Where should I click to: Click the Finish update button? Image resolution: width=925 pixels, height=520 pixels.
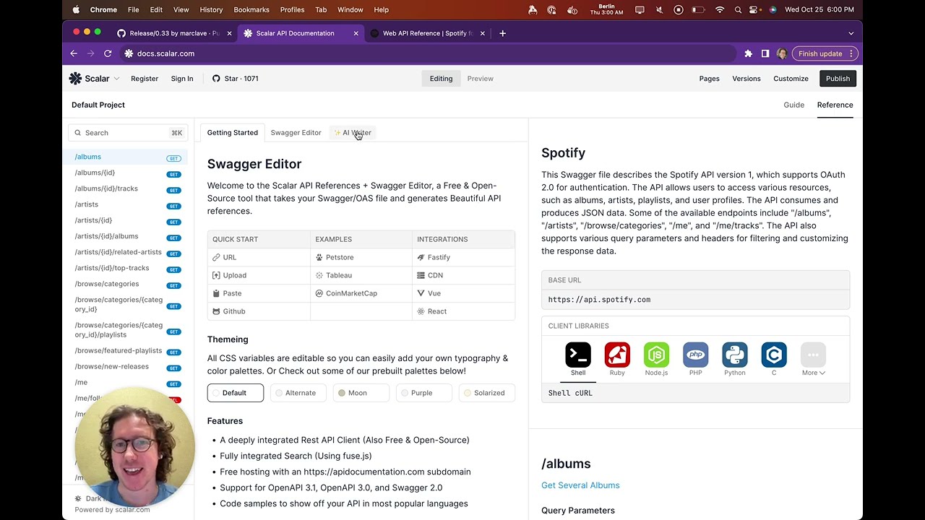825,53
